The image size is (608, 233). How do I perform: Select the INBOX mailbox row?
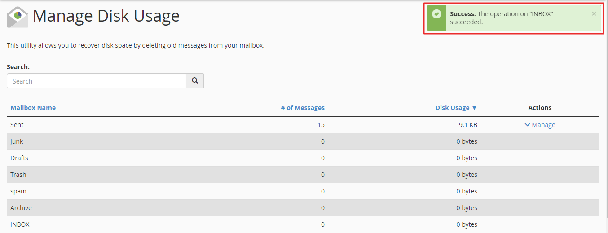303,224
